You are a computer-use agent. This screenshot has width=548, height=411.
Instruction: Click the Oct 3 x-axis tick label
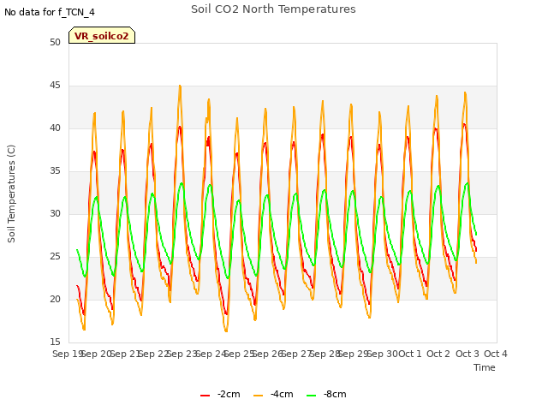(468, 354)
